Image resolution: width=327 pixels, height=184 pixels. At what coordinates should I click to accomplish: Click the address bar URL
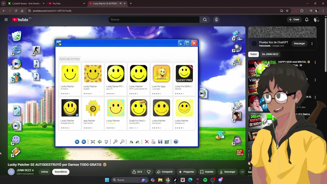click(x=52, y=11)
